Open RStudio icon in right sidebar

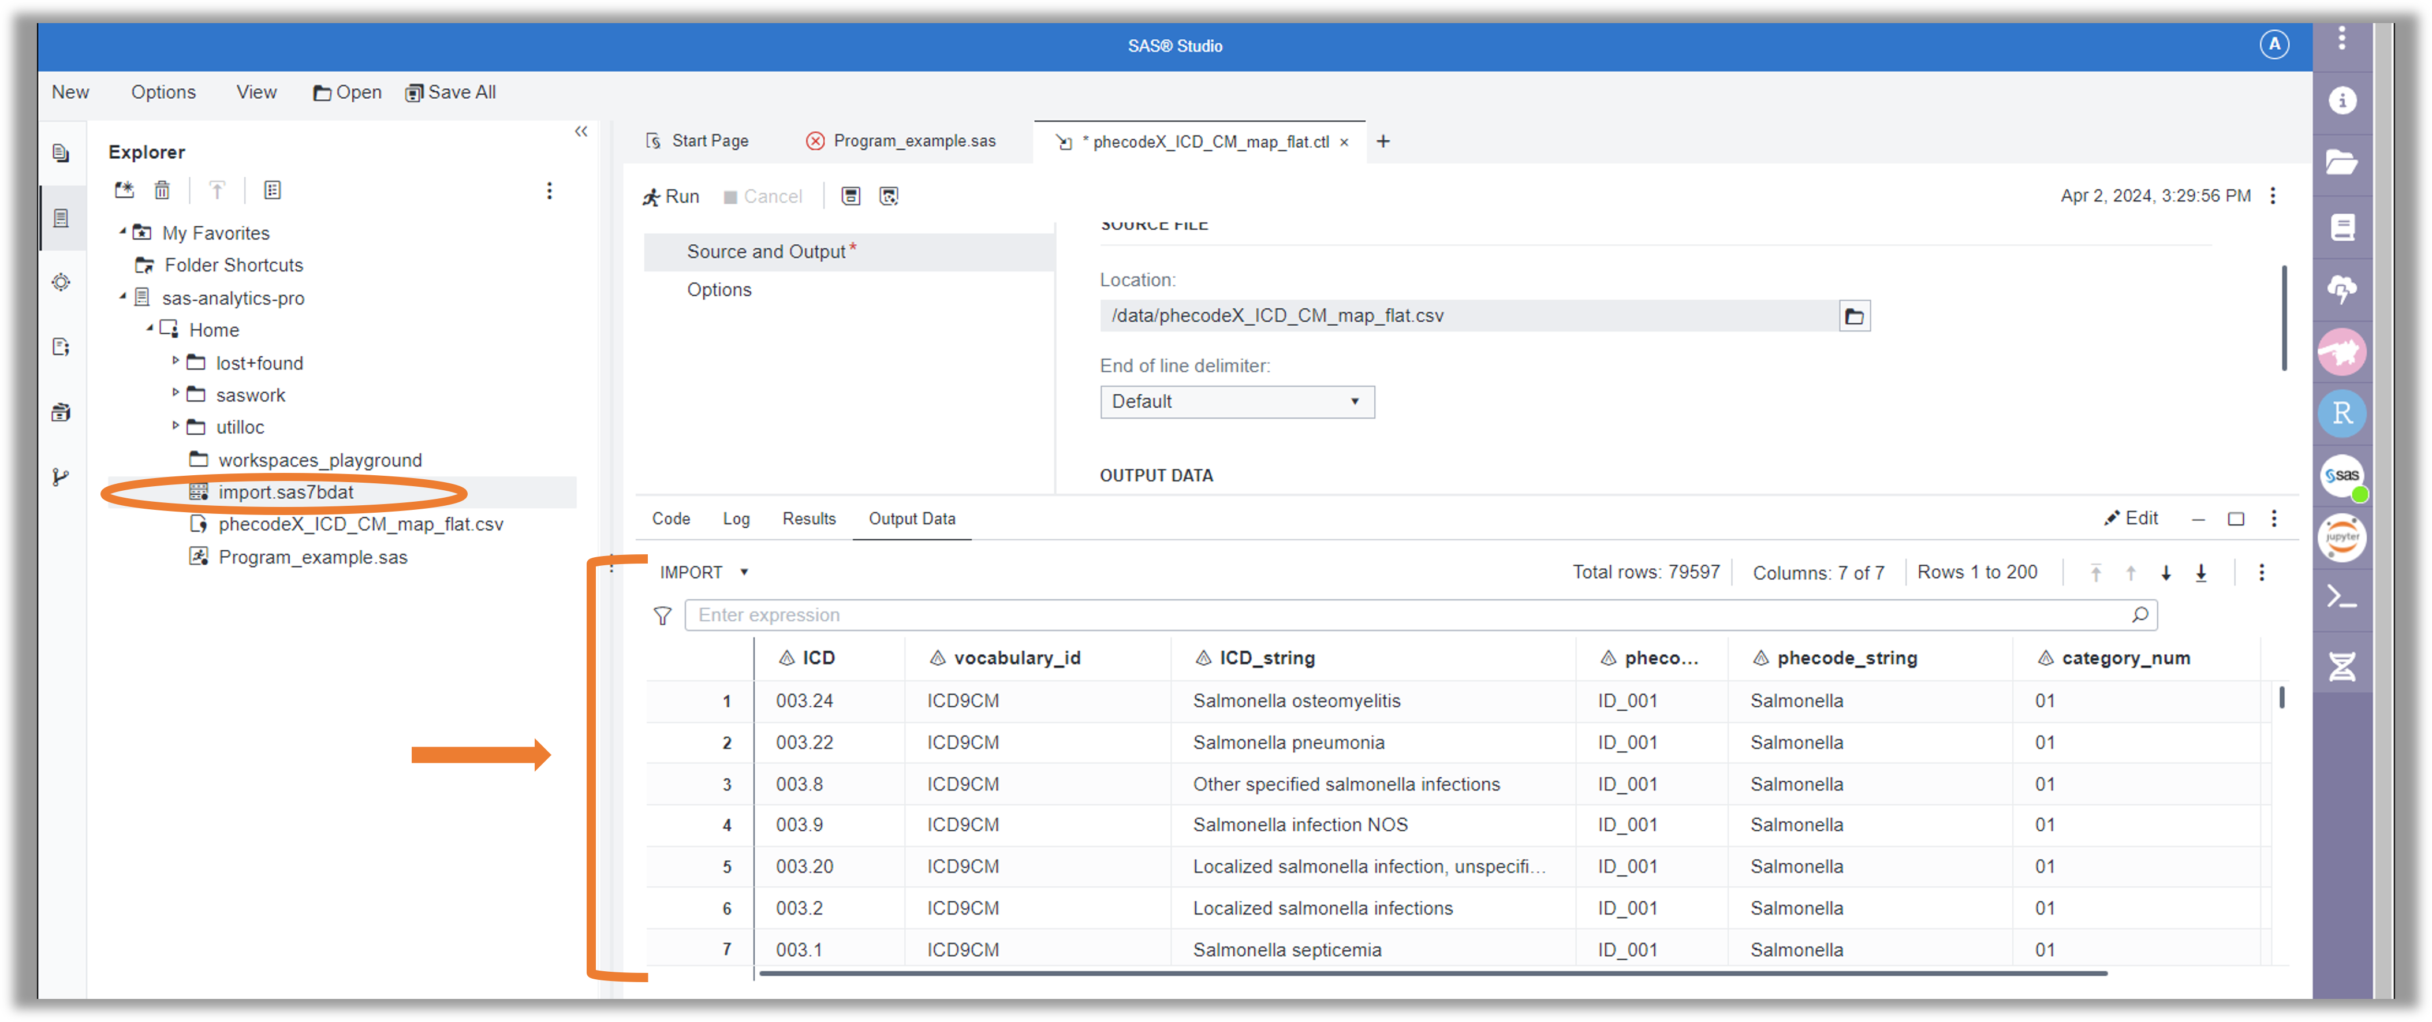click(x=2343, y=413)
